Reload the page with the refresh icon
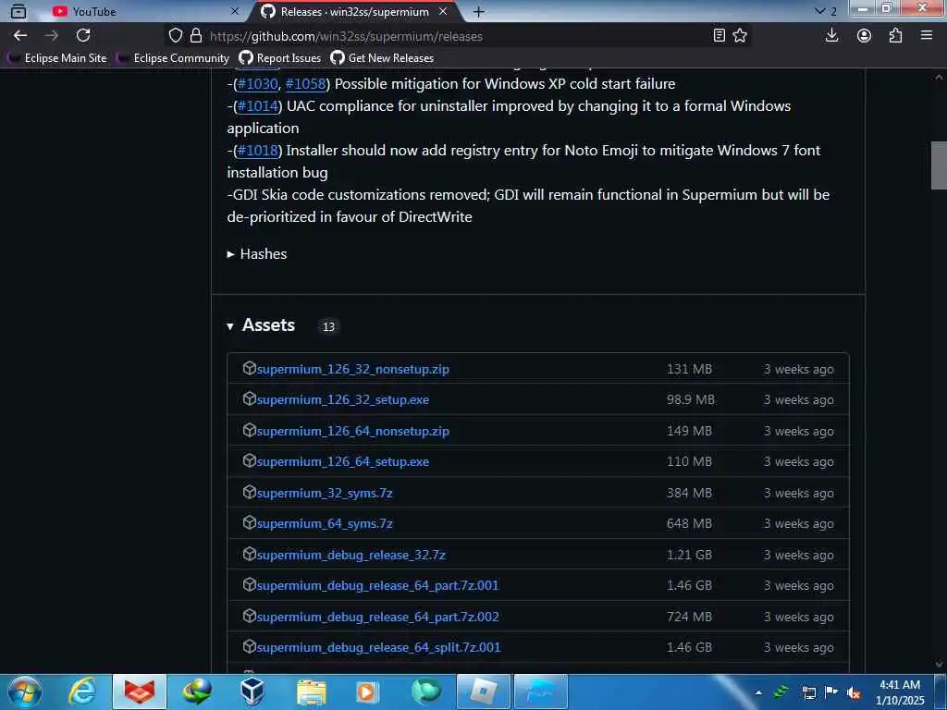 tap(83, 36)
